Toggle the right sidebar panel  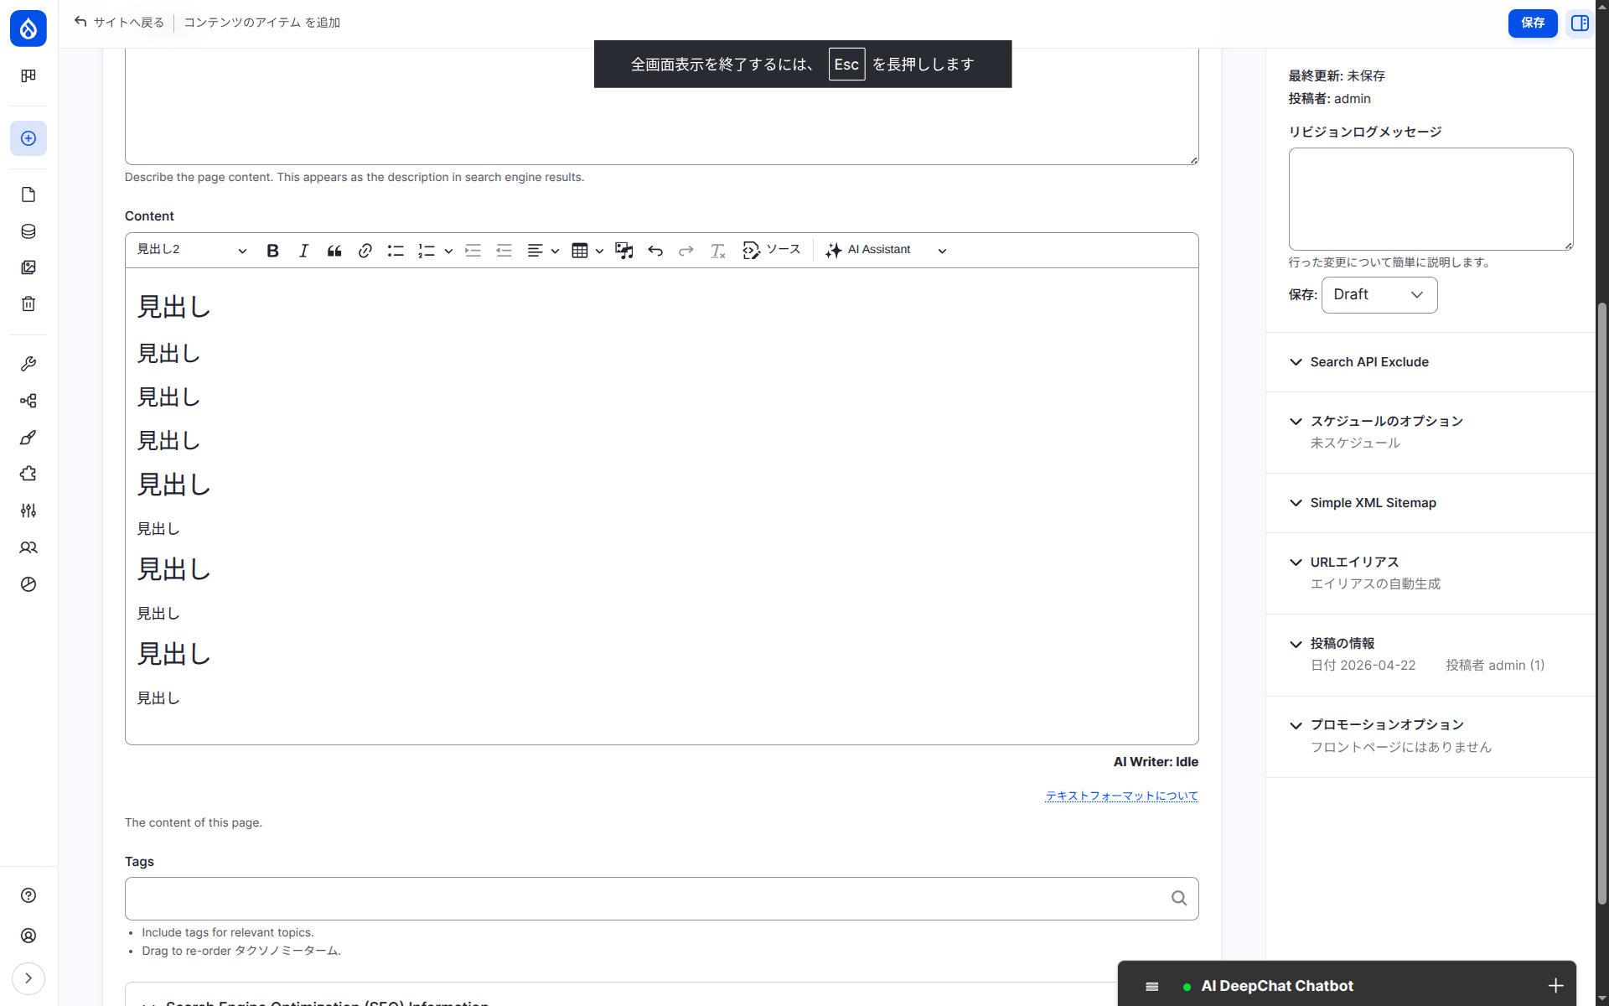click(1580, 23)
